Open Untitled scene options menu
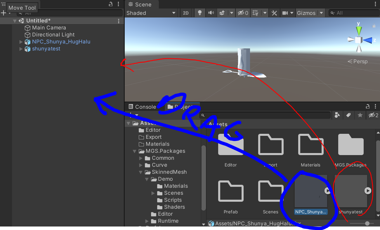The height and width of the screenshot is (230, 380). pyautogui.click(x=119, y=21)
